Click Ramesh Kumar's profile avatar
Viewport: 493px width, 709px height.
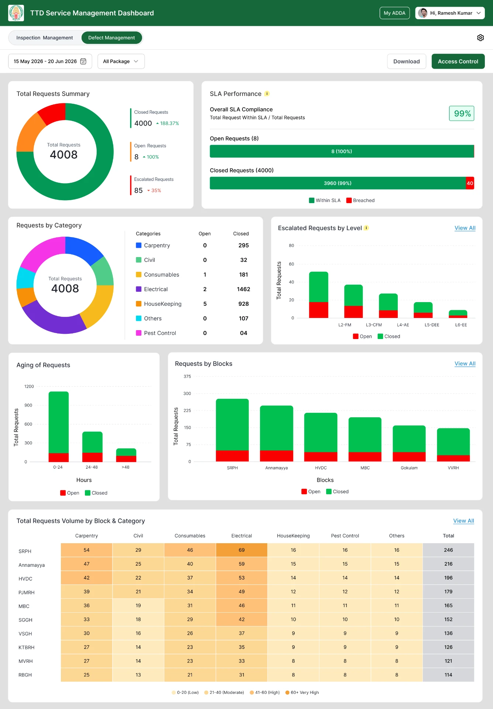[423, 13]
